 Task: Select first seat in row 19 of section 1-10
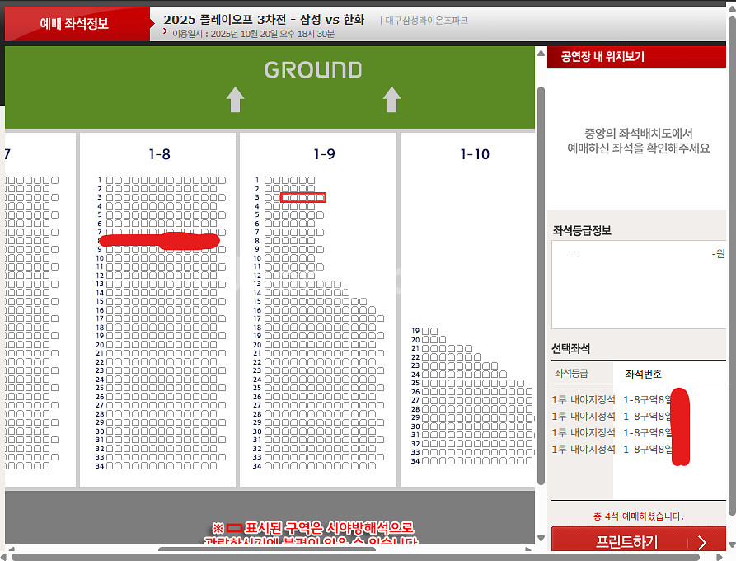426,331
